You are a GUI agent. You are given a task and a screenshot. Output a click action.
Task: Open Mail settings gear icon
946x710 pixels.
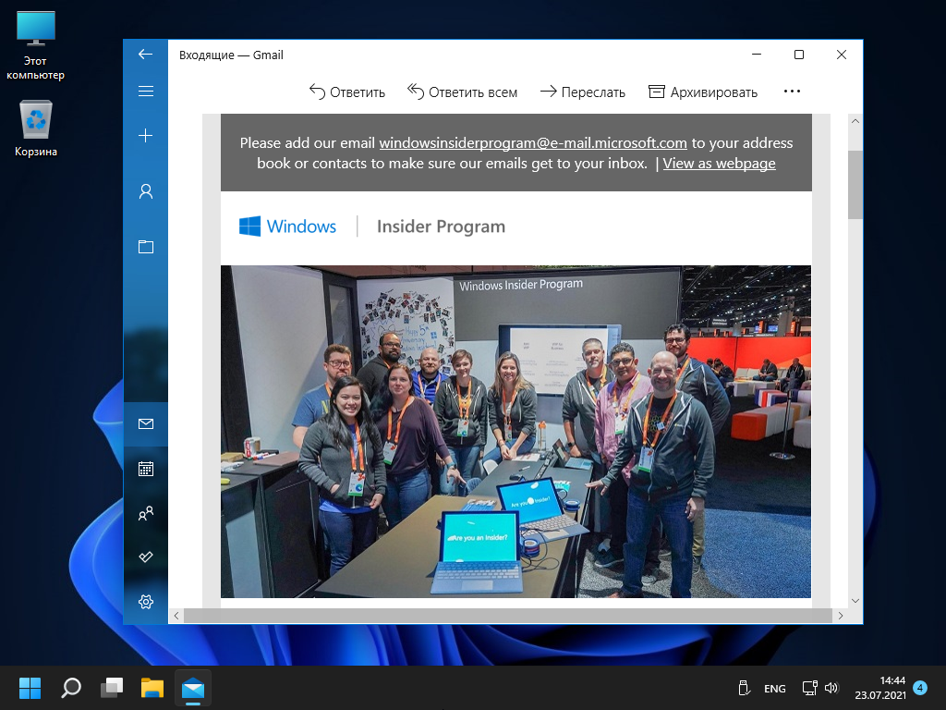click(145, 602)
